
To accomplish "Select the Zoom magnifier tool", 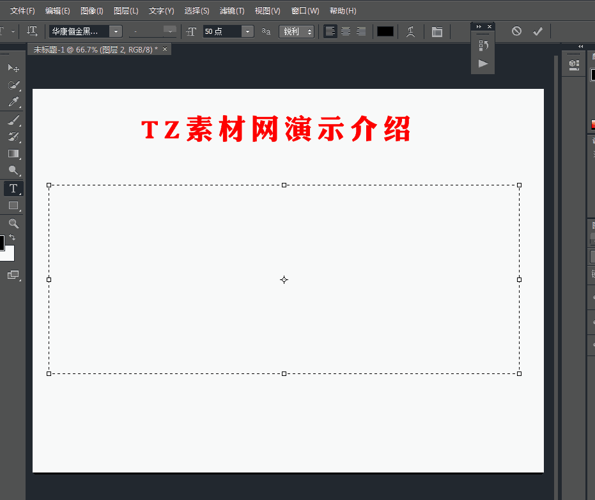I will (13, 223).
